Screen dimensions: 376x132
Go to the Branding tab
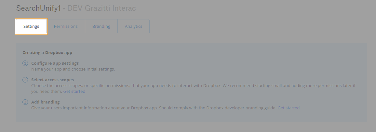tap(101, 27)
